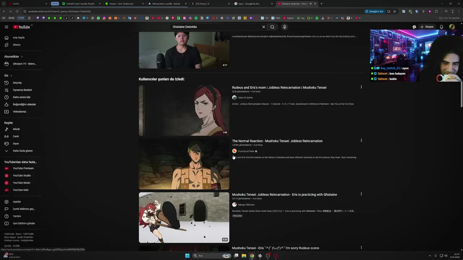This screenshot has width=463, height=260.
Task: Reload the page in Chrome
Action: 16,11
